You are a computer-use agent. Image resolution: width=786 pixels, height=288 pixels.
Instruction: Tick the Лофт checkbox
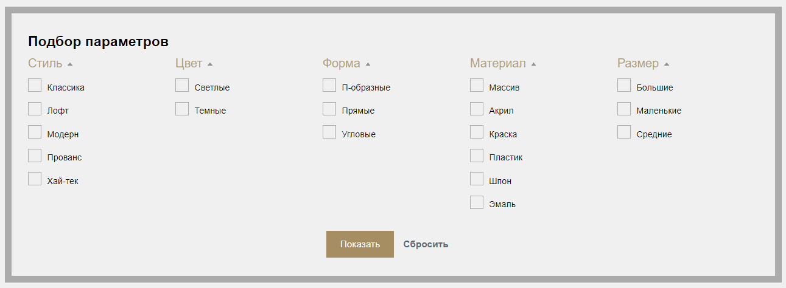click(x=35, y=109)
